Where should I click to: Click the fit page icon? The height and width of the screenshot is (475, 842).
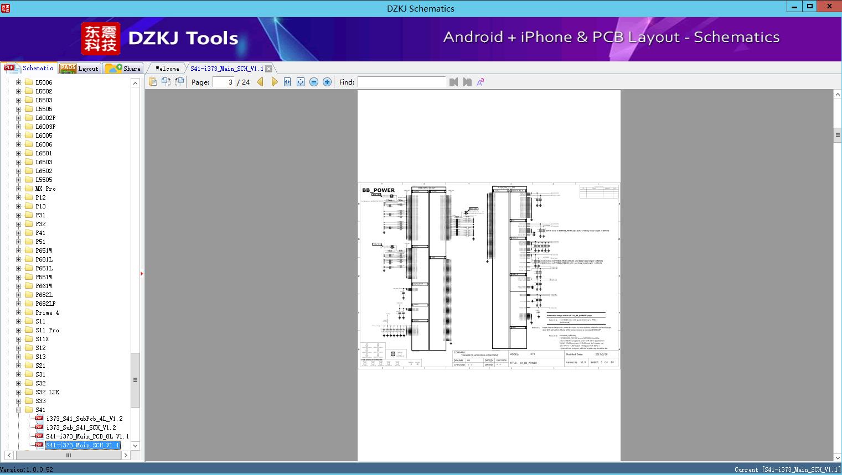click(301, 82)
